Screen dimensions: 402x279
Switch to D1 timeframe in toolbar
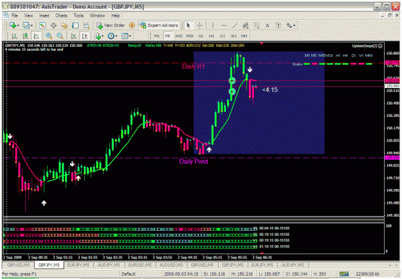[223, 36]
